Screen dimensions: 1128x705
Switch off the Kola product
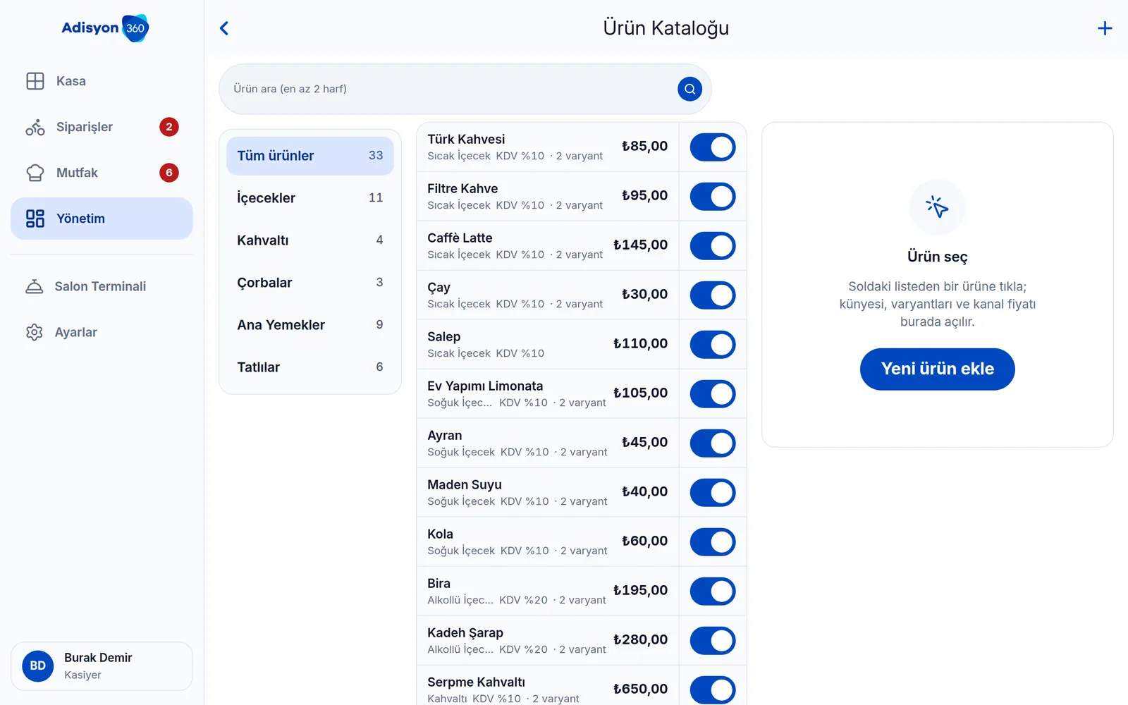point(713,542)
